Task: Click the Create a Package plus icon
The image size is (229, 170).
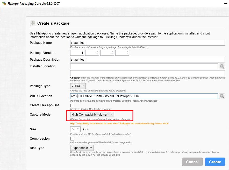Action: tap(33, 23)
